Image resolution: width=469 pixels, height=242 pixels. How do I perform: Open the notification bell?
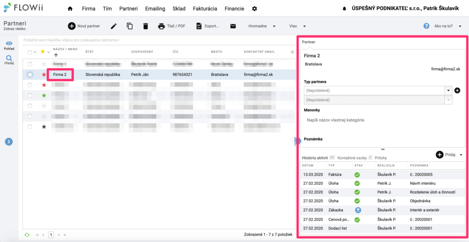(x=344, y=9)
